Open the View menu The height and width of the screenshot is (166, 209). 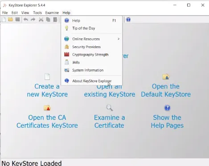25,13
